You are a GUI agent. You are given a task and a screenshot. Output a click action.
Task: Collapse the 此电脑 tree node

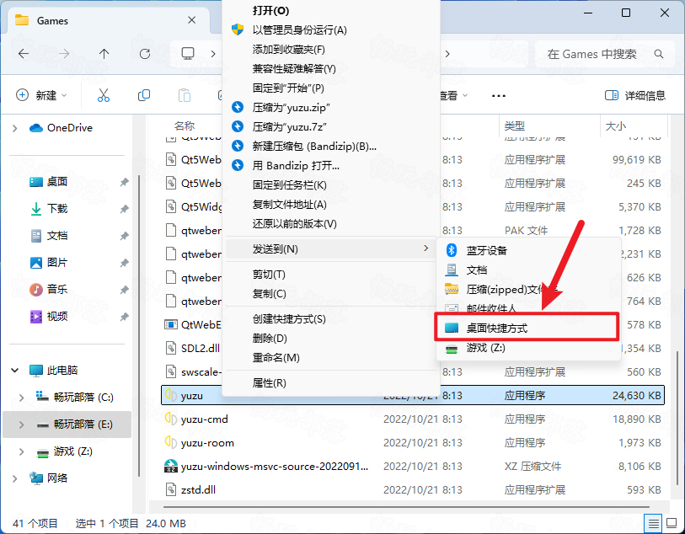[x=15, y=371]
